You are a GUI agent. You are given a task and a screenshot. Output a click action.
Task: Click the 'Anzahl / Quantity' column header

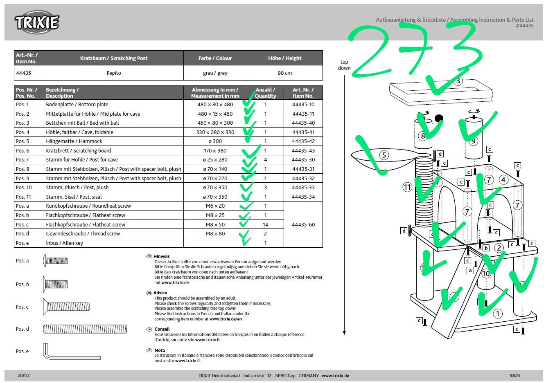click(265, 93)
